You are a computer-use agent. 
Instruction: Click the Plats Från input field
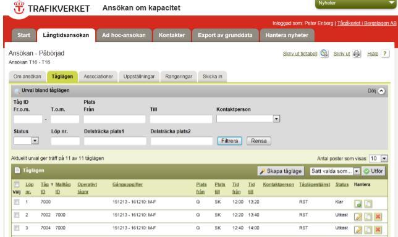114,119
